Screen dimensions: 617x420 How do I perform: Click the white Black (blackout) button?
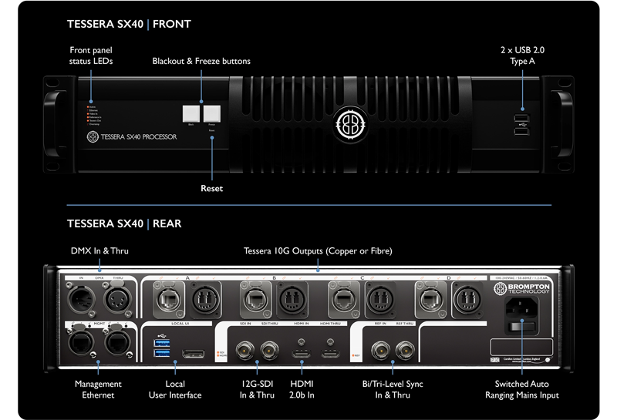click(x=191, y=113)
